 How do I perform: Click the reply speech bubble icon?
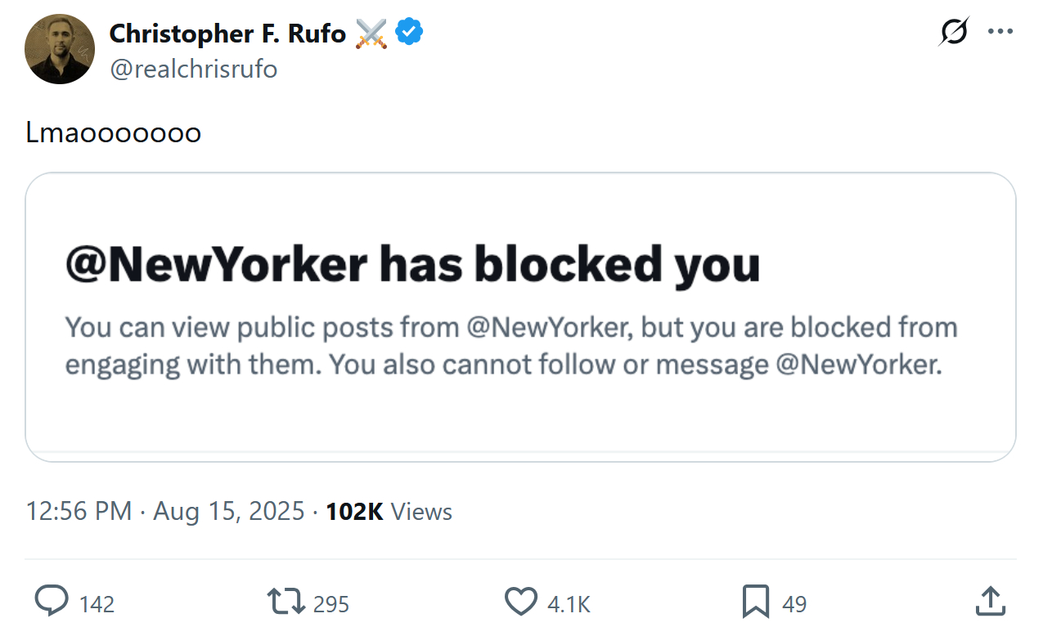tap(52, 602)
